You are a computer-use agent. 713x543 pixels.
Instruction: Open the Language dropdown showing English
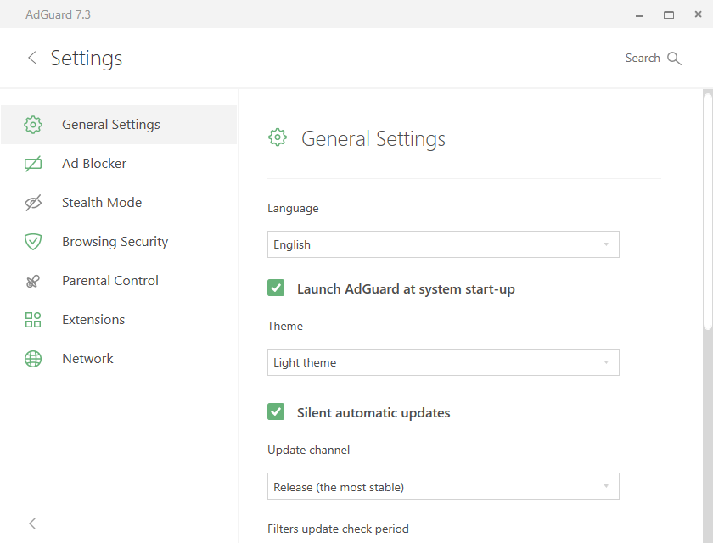(443, 244)
